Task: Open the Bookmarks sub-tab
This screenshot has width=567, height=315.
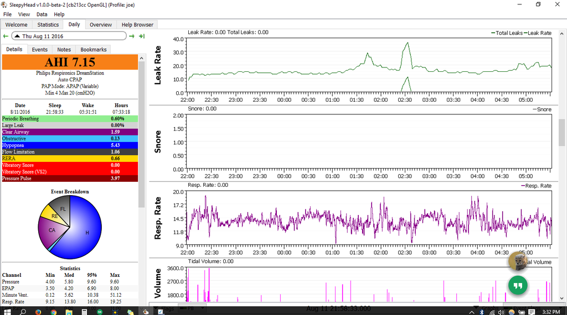Action: [93, 49]
